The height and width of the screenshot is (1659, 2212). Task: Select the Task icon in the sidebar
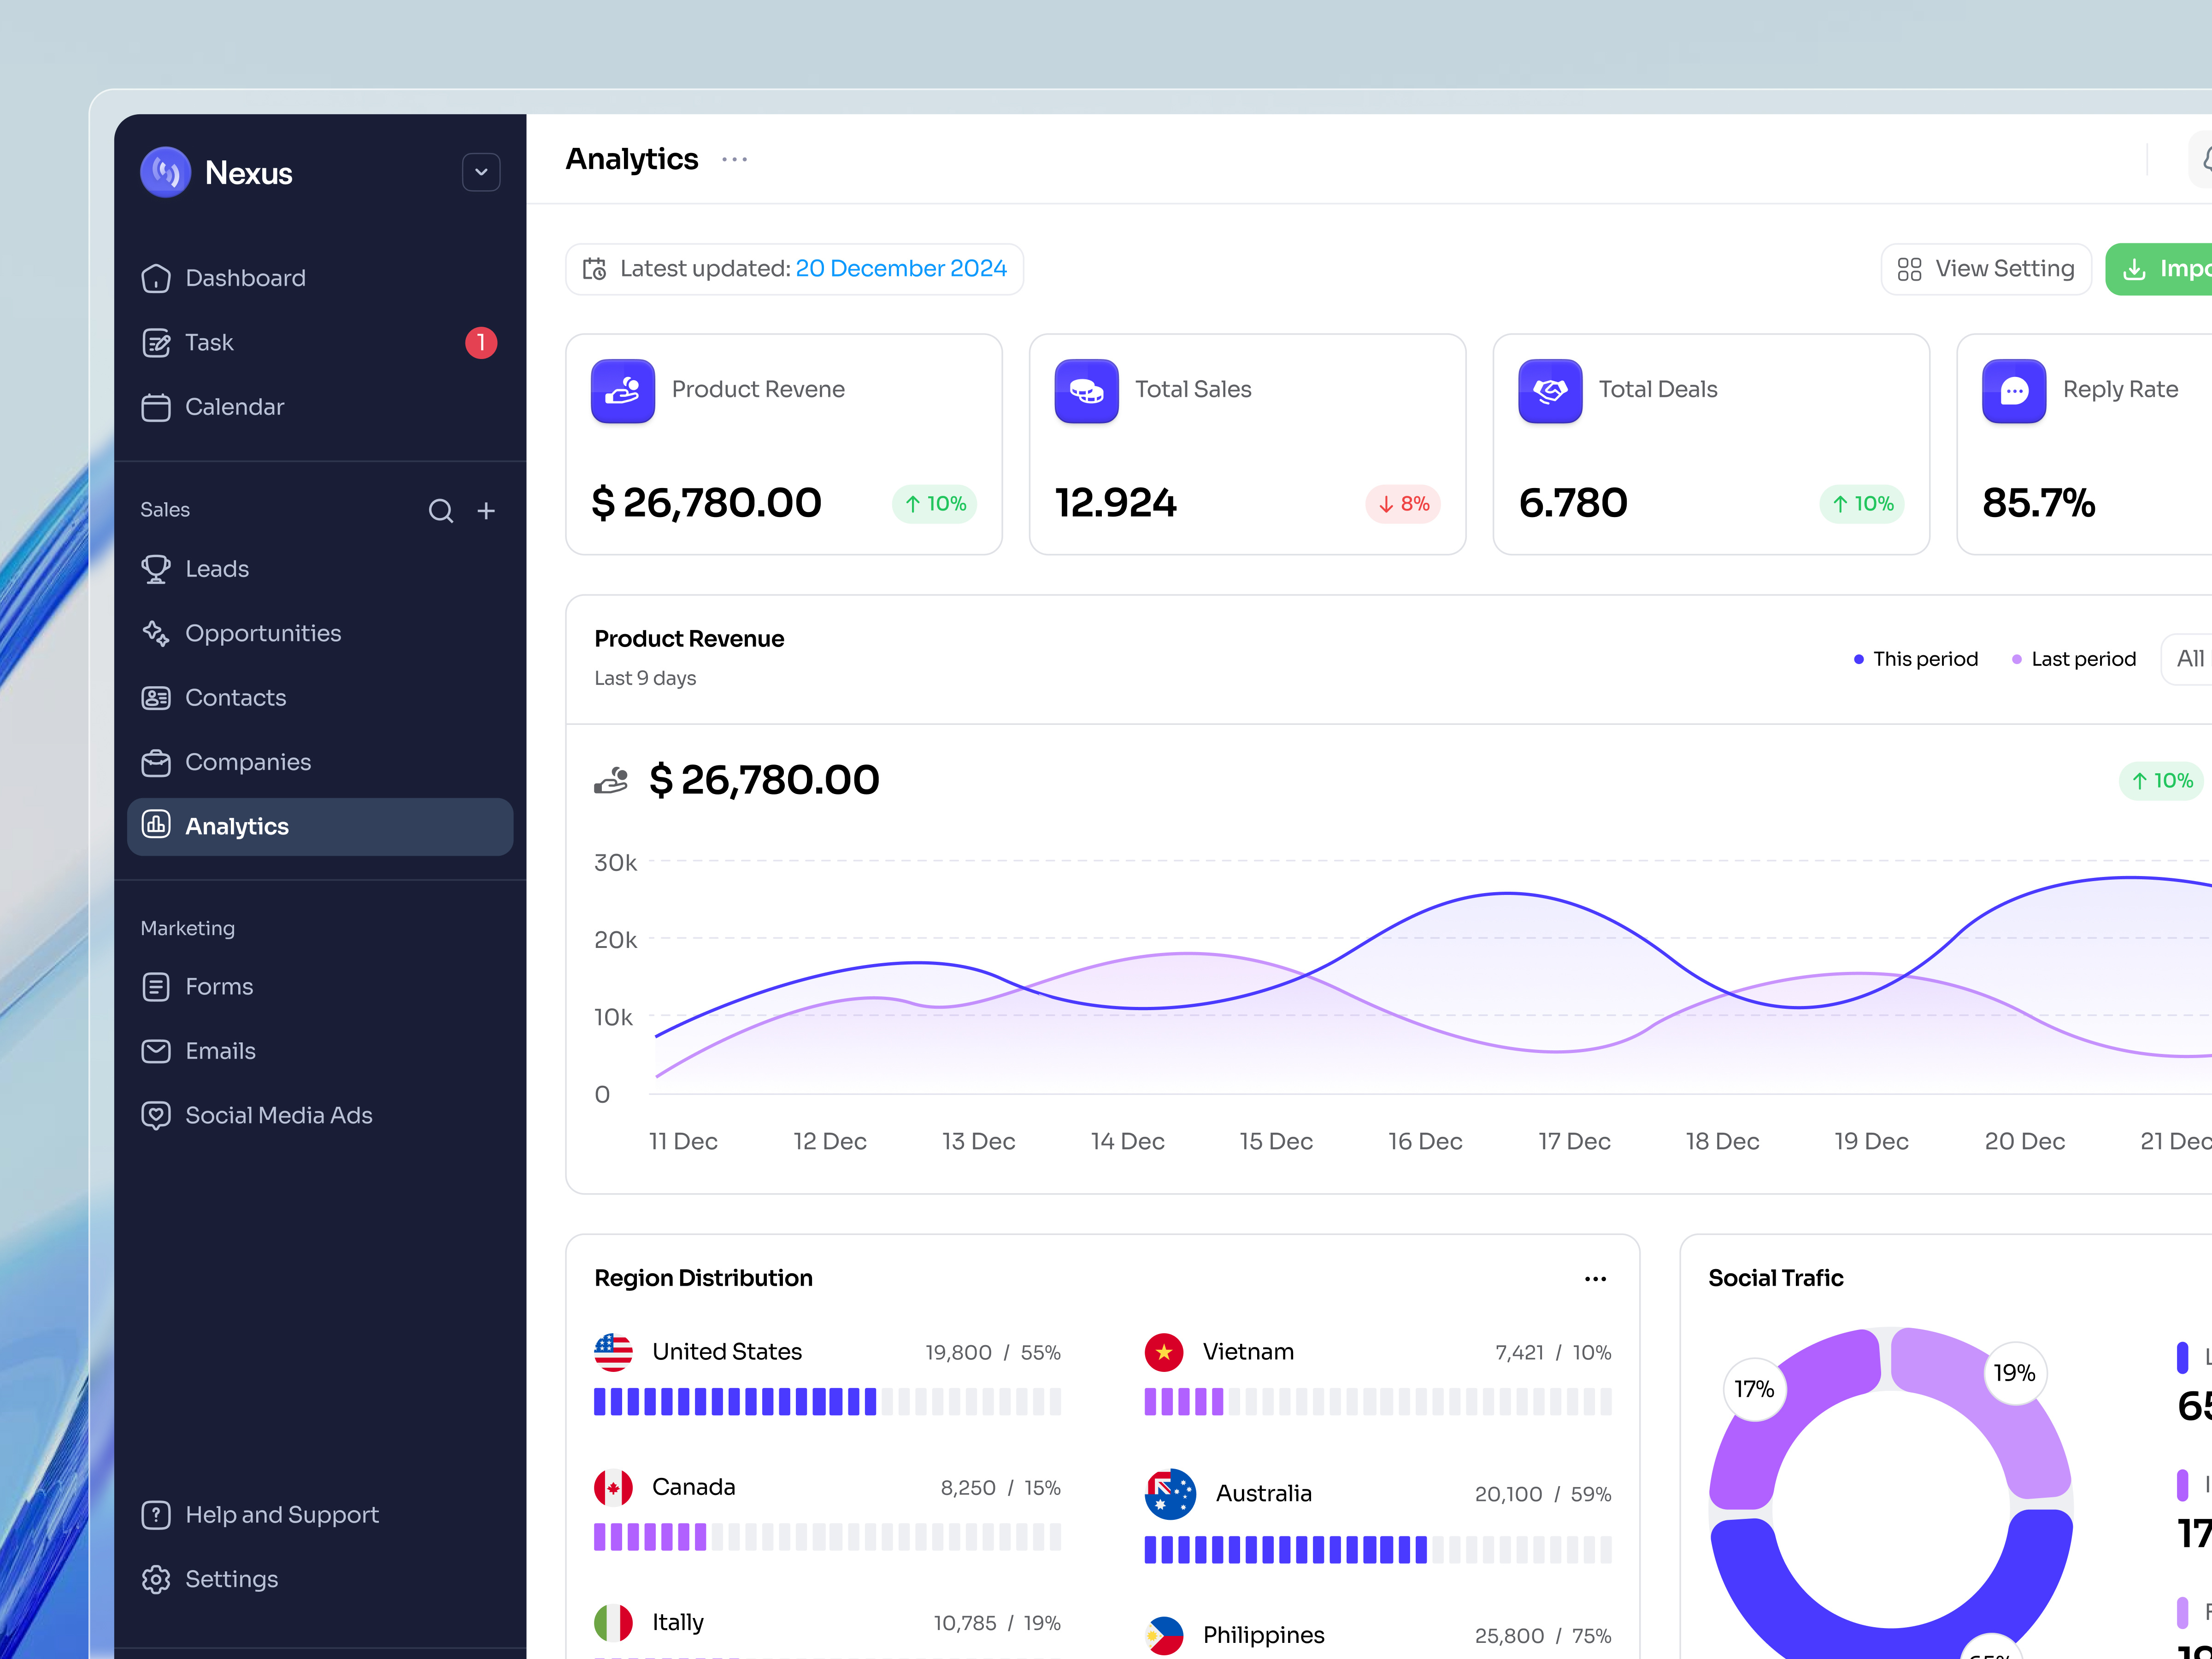coord(157,342)
